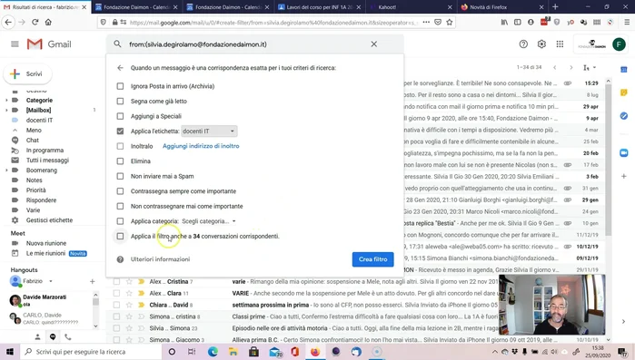Open Fabrizio Hangouts status dropdown
The width and height of the screenshot is (635, 360).
coord(51,281)
